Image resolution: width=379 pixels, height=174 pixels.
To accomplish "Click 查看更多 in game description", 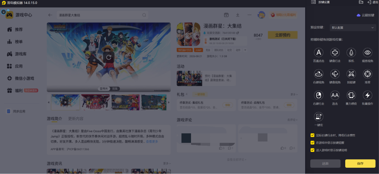I will point(152,142).
